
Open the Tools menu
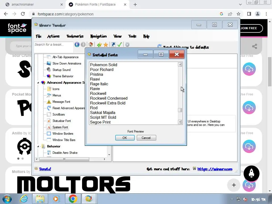tap(132, 36)
